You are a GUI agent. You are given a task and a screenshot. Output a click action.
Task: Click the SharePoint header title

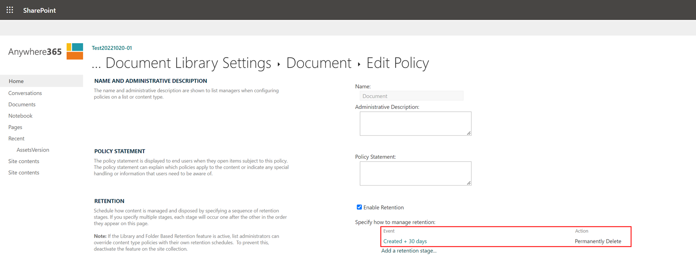tap(39, 10)
